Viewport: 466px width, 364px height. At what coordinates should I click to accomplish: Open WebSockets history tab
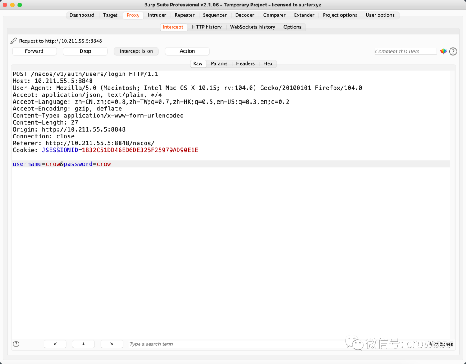click(252, 27)
